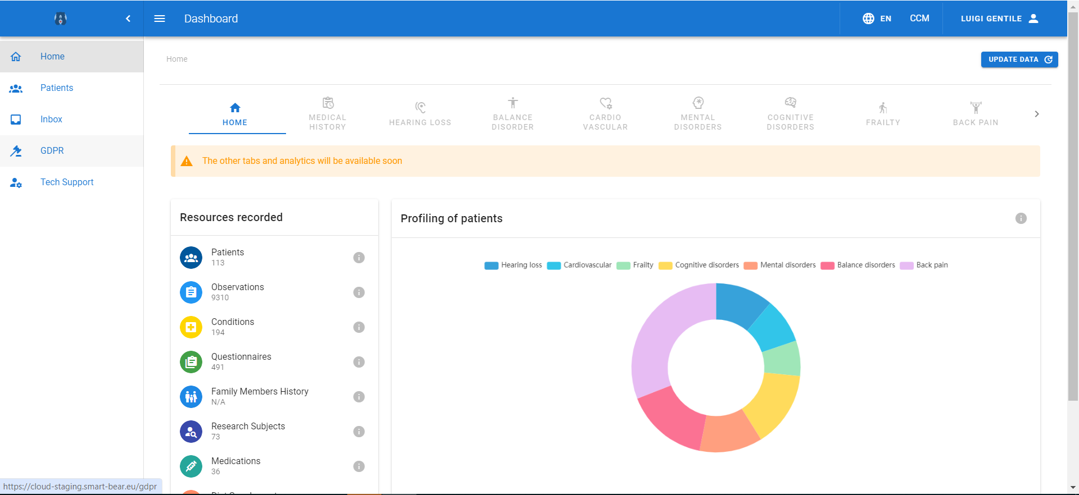Click the page vertical scrollbar
Image resolution: width=1079 pixels, height=495 pixels.
pos(1073,207)
